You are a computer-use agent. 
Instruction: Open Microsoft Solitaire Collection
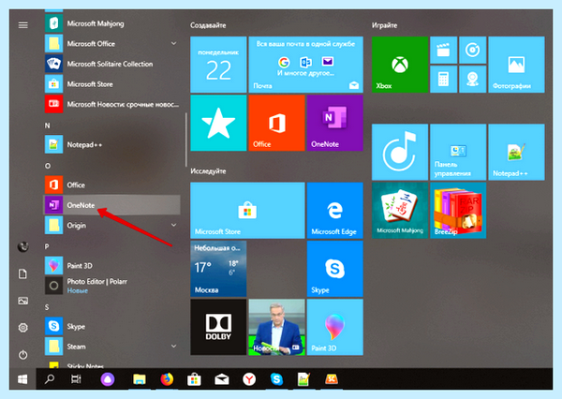click(111, 64)
